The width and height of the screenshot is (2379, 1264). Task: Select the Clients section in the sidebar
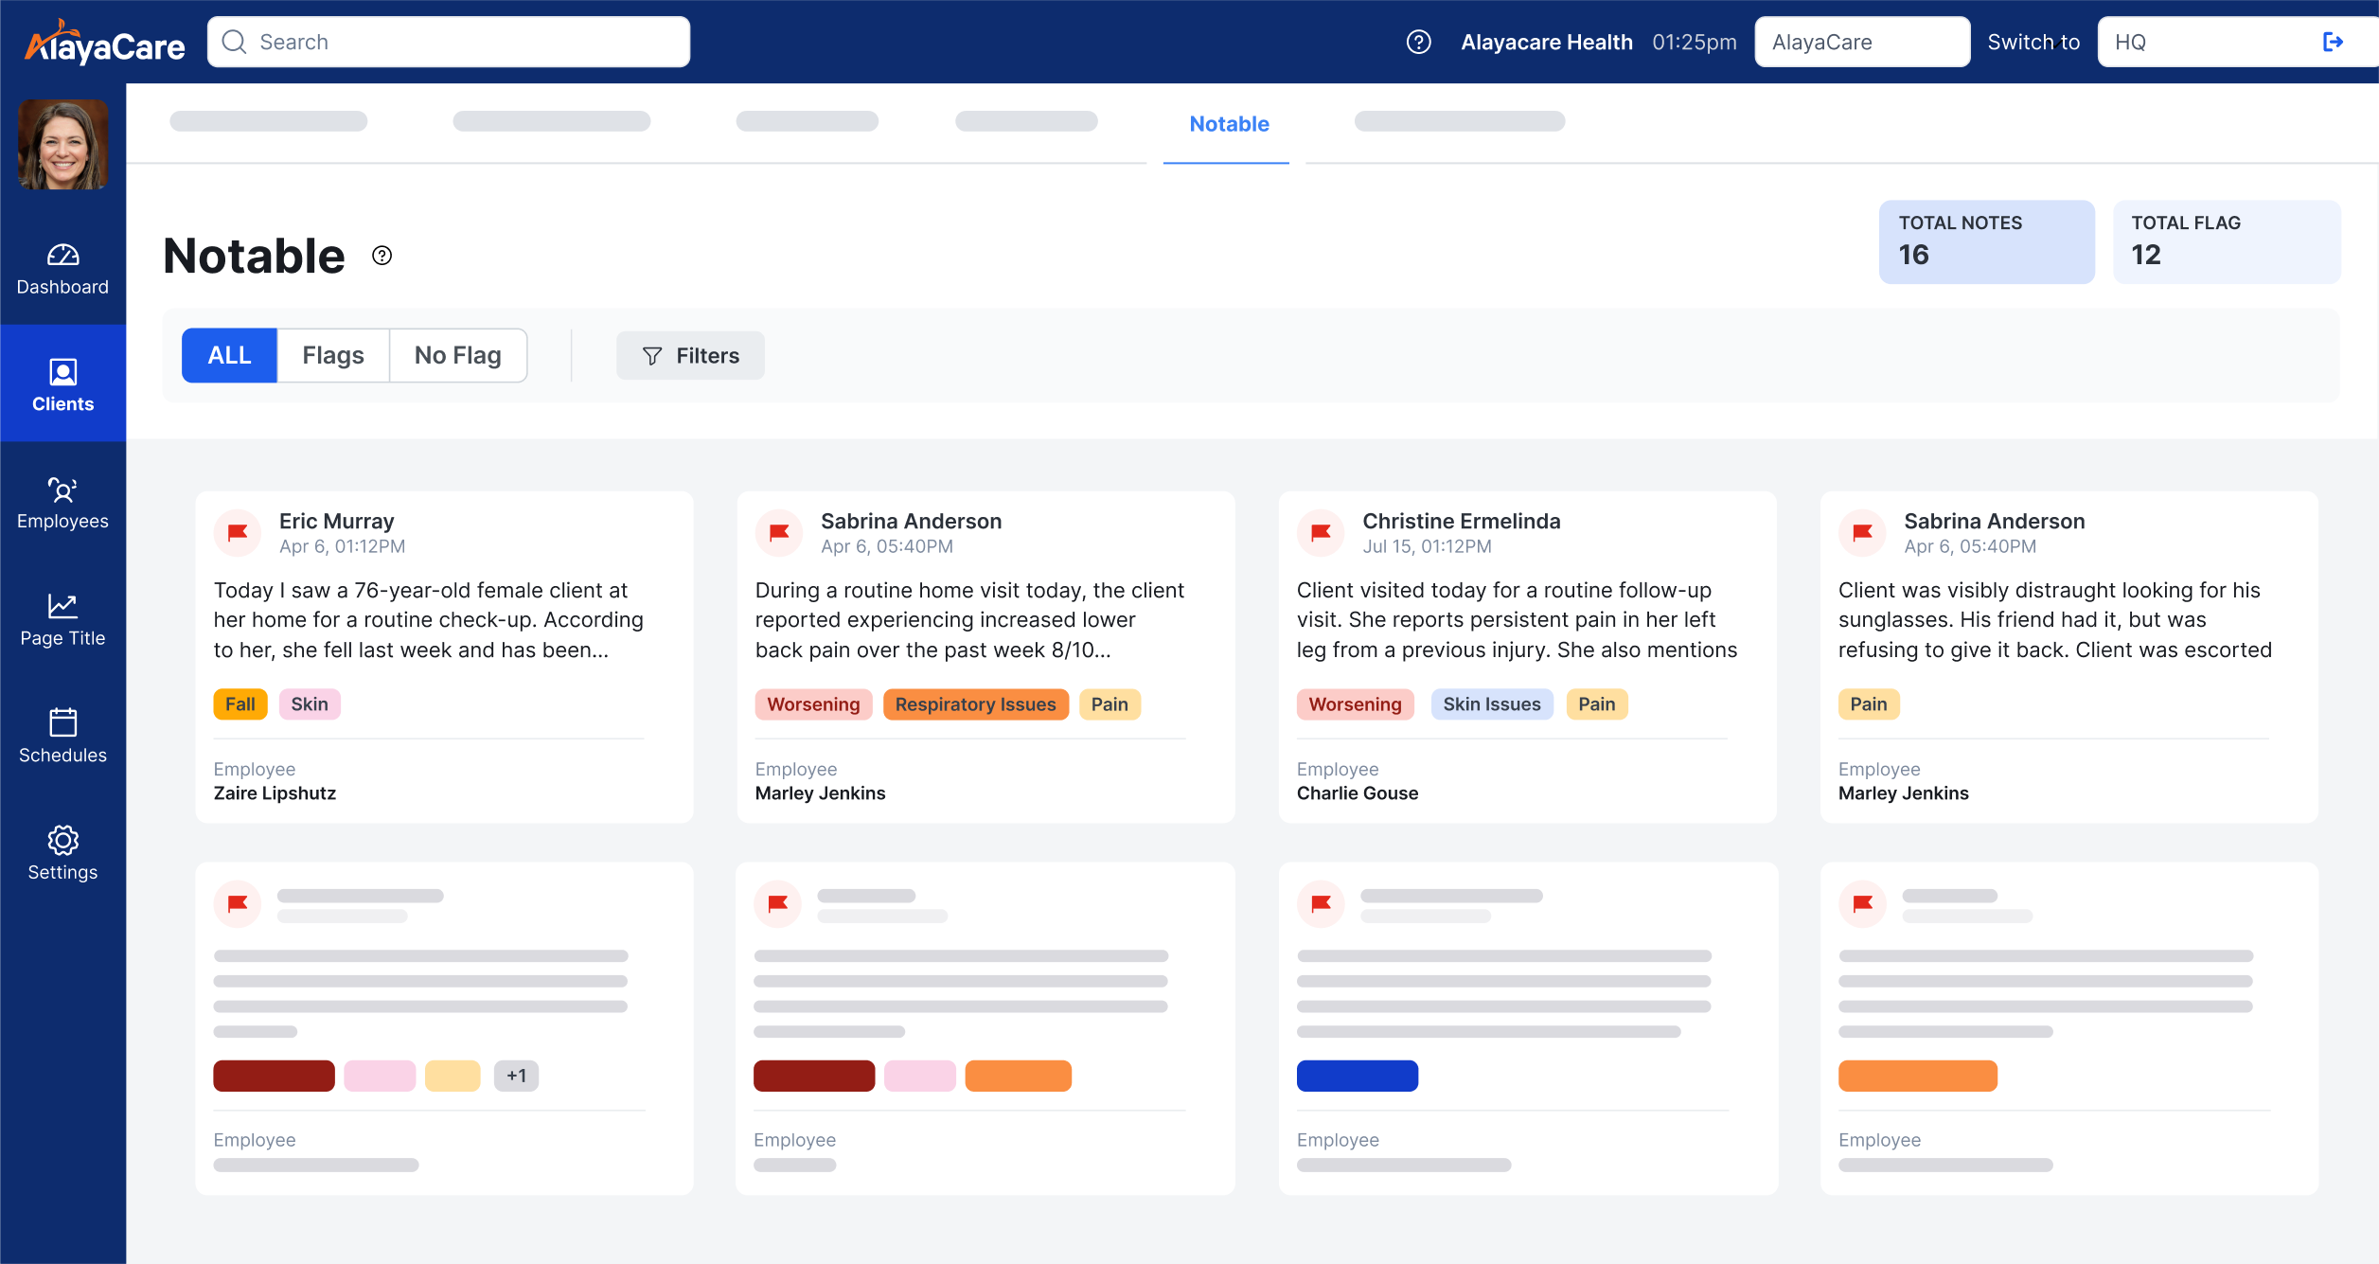tap(62, 385)
